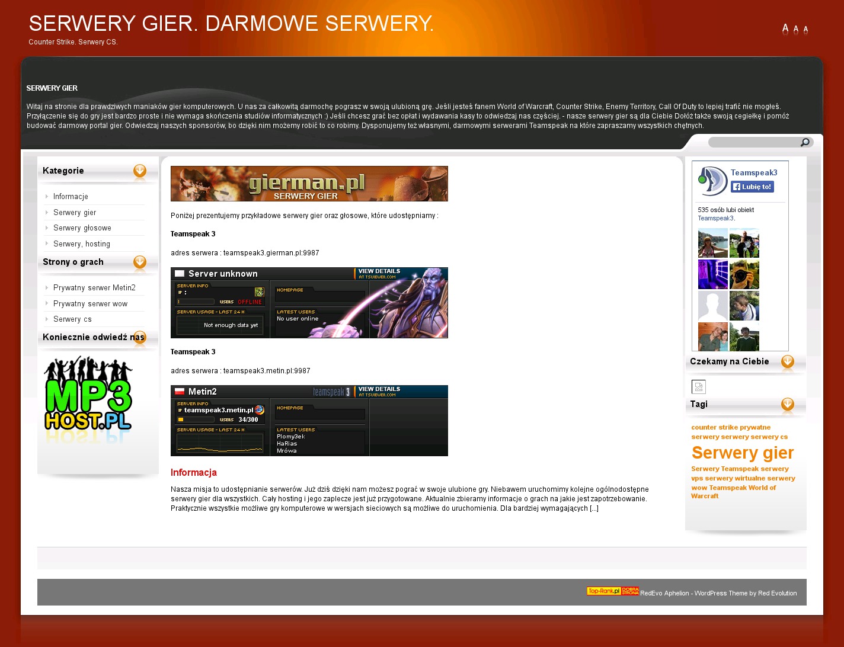Click the 34/300 users count
The image size is (844, 647).
[x=248, y=419]
